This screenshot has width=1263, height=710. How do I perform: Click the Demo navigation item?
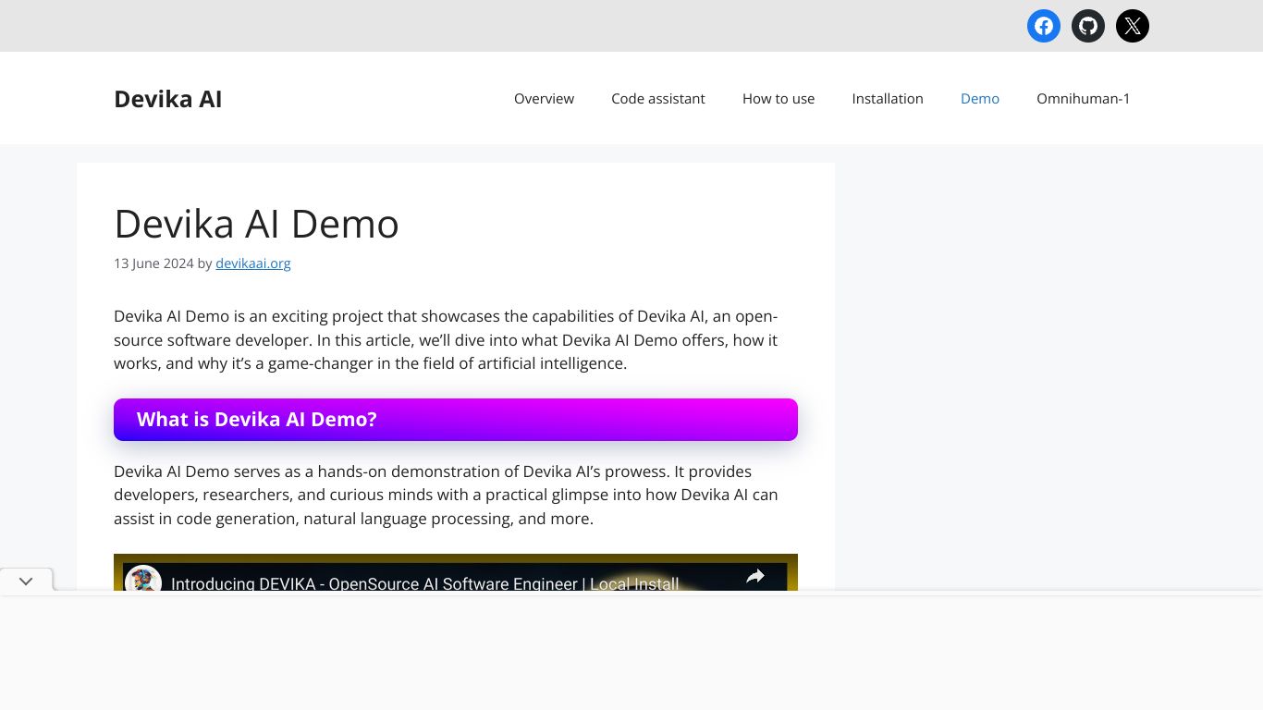click(979, 99)
